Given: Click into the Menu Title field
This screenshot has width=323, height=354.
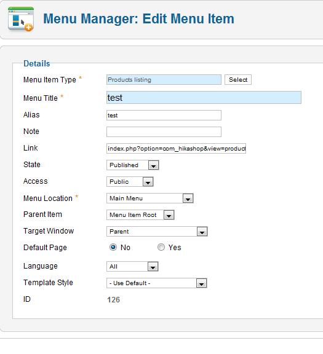Looking at the screenshot, I should click(204, 98).
